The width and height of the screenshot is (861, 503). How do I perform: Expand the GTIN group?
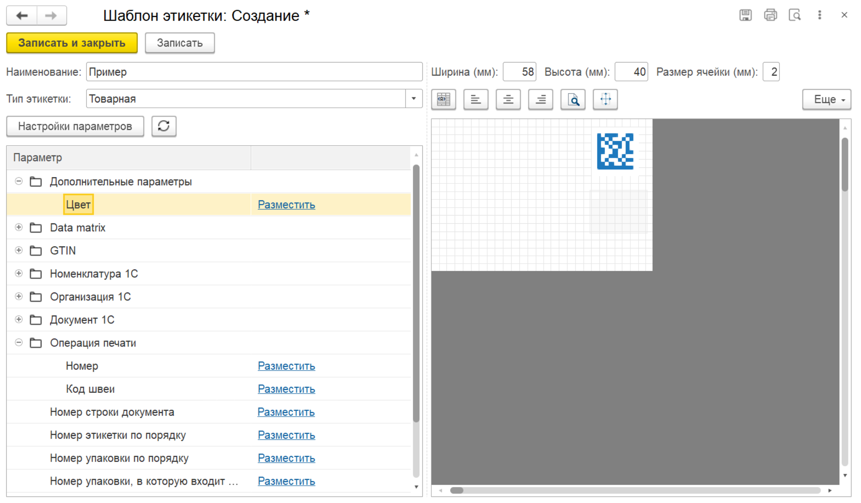pos(19,250)
